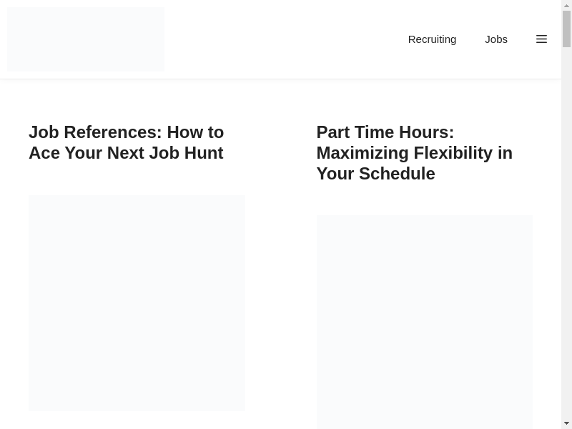Click the Job References article thumbnail
Viewport: 572px width, 429px height.
coord(137,303)
